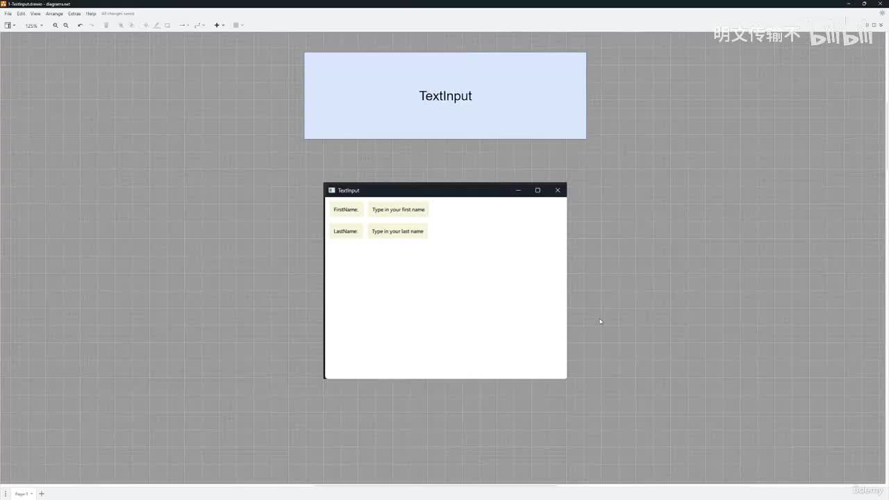This screenshot has height=500, width=889.
Task: Undo the last change
Action: tap(80, 26)
